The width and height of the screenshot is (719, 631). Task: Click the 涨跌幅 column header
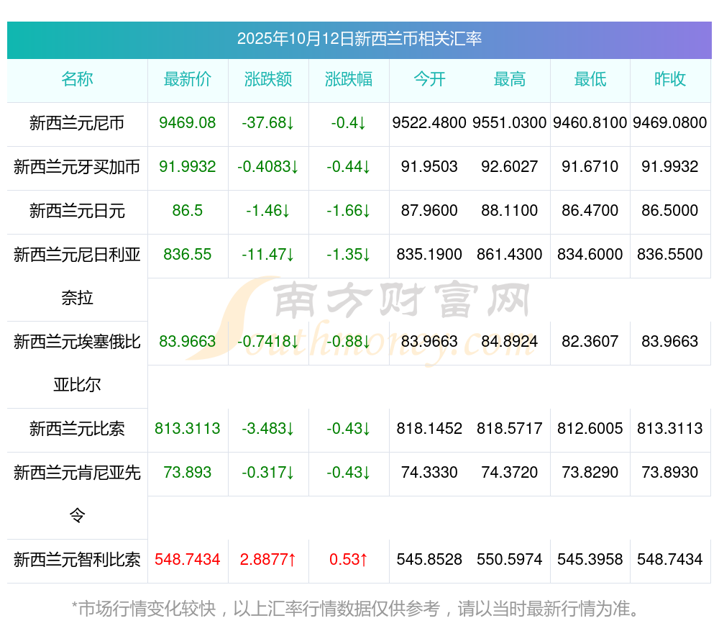click(x=349, y=79)
